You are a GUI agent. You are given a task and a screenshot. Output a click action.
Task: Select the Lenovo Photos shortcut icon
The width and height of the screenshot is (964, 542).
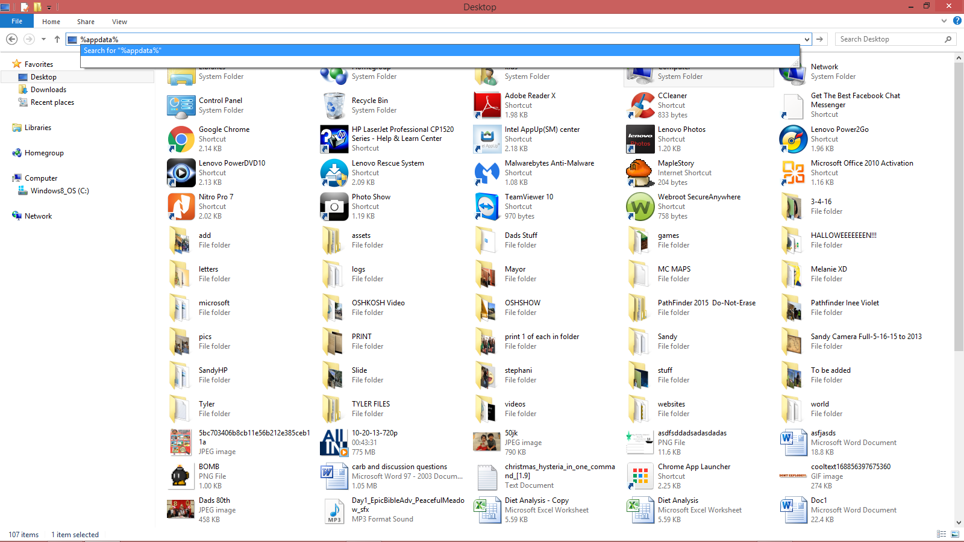coord(640,139)
